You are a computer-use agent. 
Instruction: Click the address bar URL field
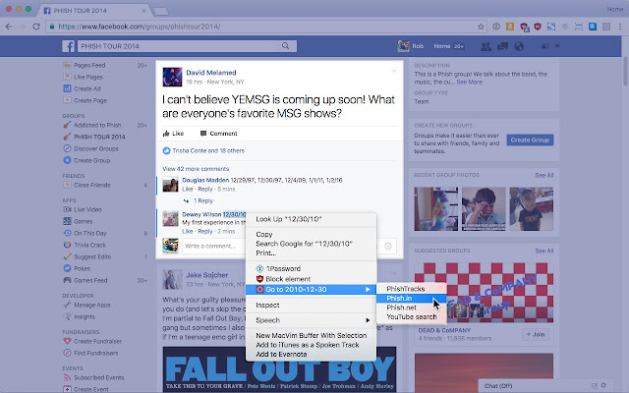point(266,27)
